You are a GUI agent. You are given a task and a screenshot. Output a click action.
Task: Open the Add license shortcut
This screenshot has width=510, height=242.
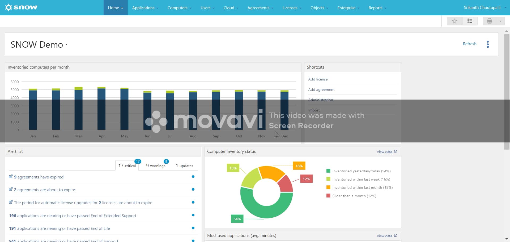[x=318, y=79]
